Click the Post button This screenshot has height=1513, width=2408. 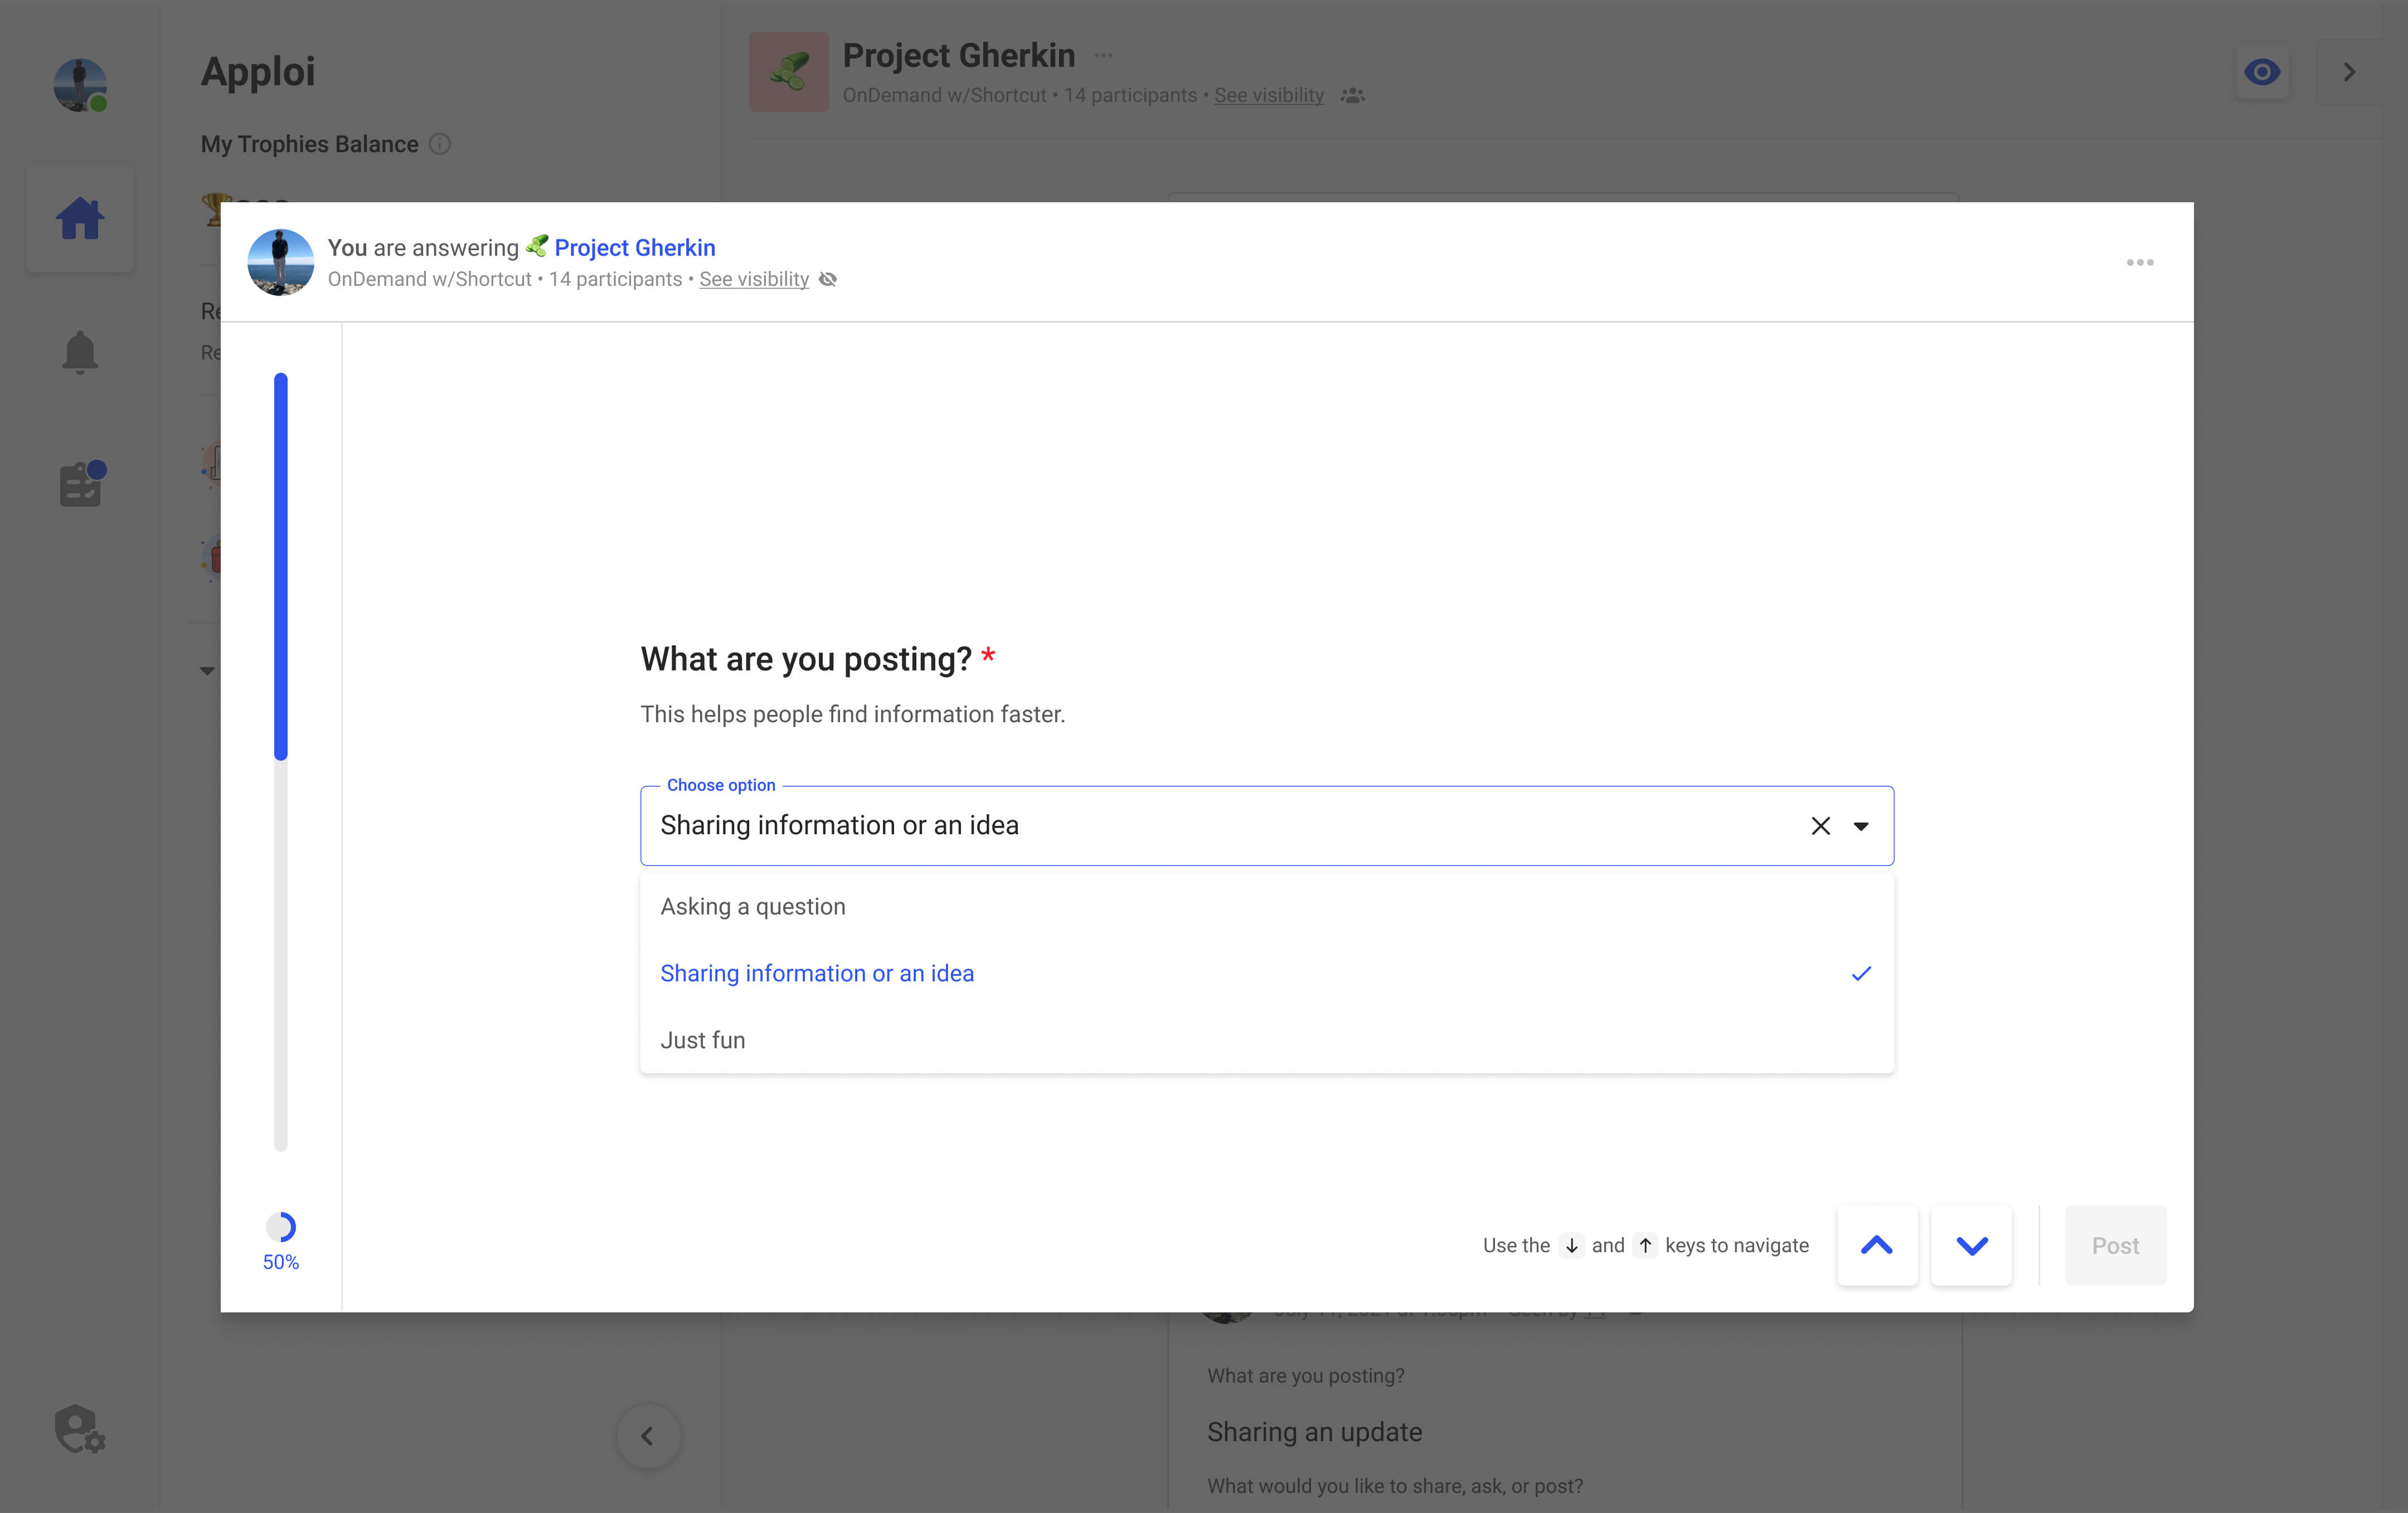(x=2115, y=1245)
